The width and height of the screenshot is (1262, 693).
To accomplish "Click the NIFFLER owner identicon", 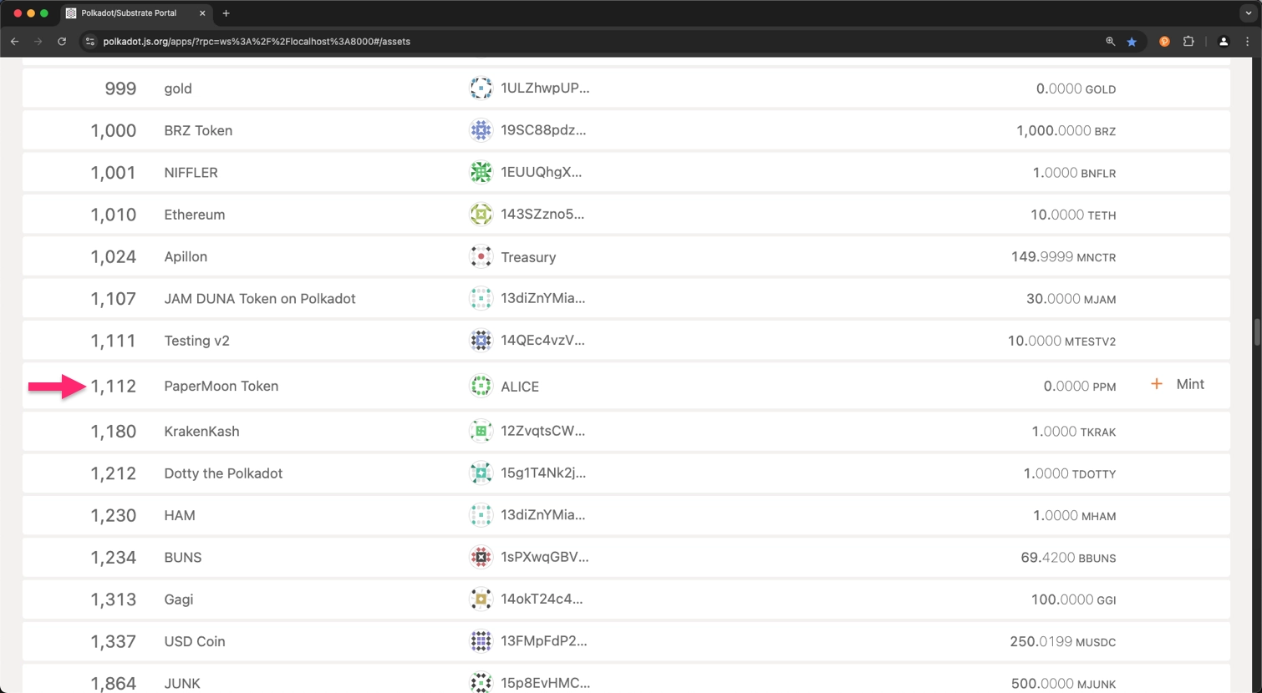I will 481,173.
